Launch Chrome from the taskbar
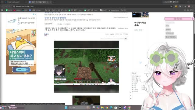 [107, 108]
